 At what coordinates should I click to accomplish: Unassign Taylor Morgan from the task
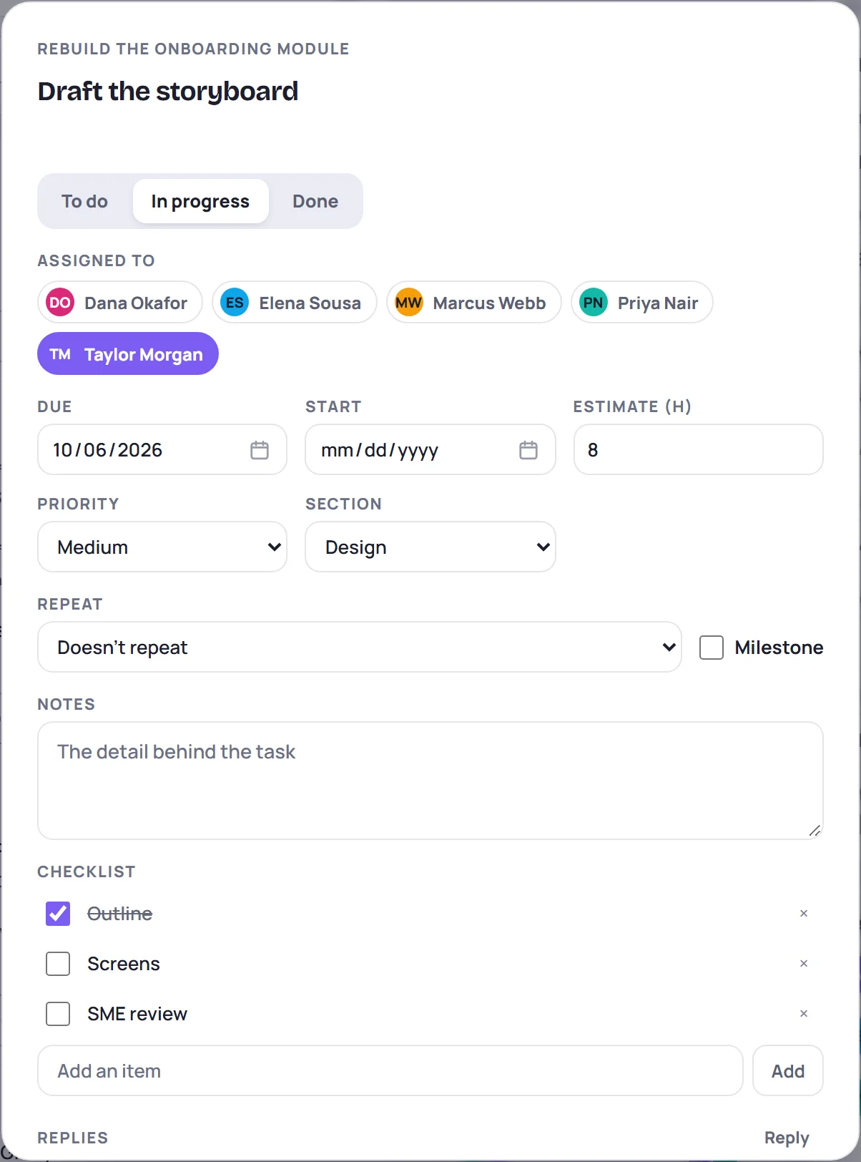128,354
